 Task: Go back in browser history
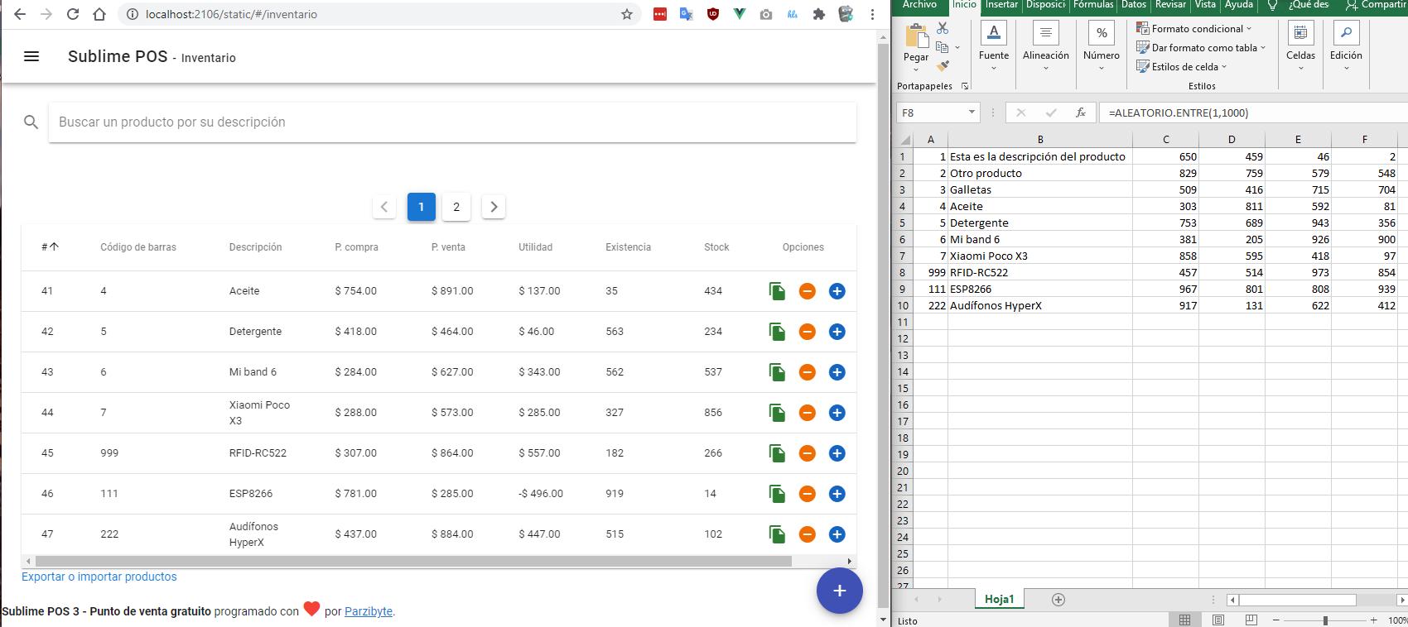pos(20,14)
